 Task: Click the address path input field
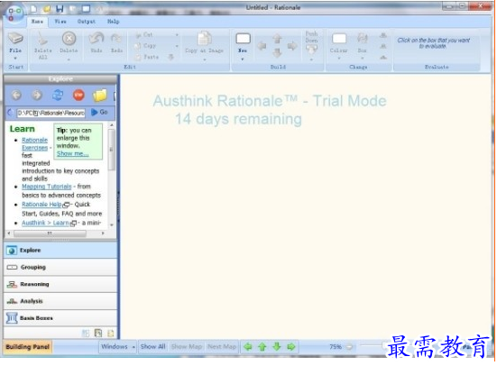coord(51,113)
